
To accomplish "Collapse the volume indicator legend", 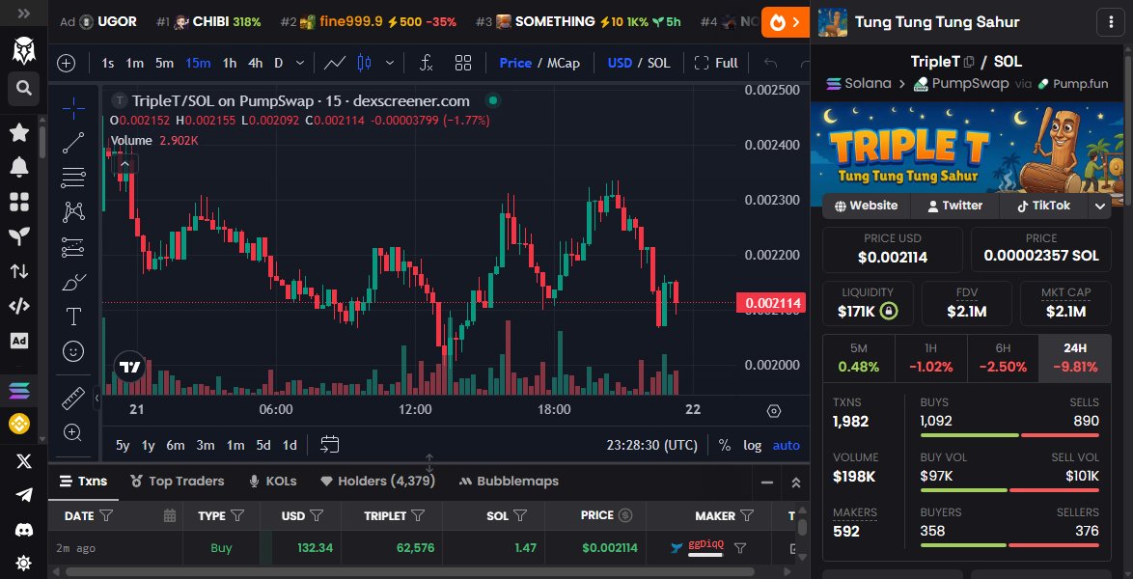I will [x=125, y=164].
